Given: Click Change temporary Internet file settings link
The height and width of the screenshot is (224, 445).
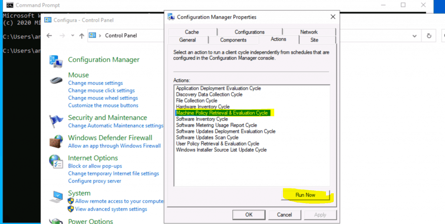Looking at the screenshot, I should pos(113,173).
